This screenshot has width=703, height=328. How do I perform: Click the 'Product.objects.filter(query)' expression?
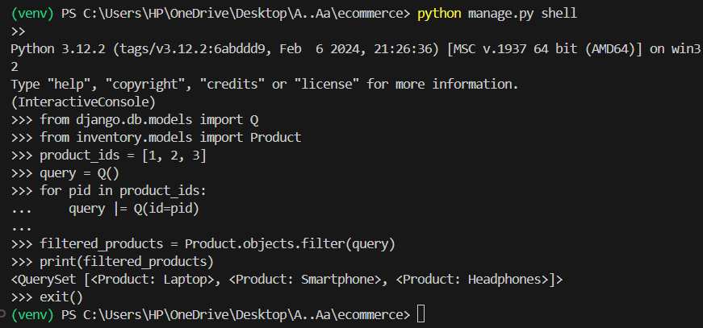point(291,244)
